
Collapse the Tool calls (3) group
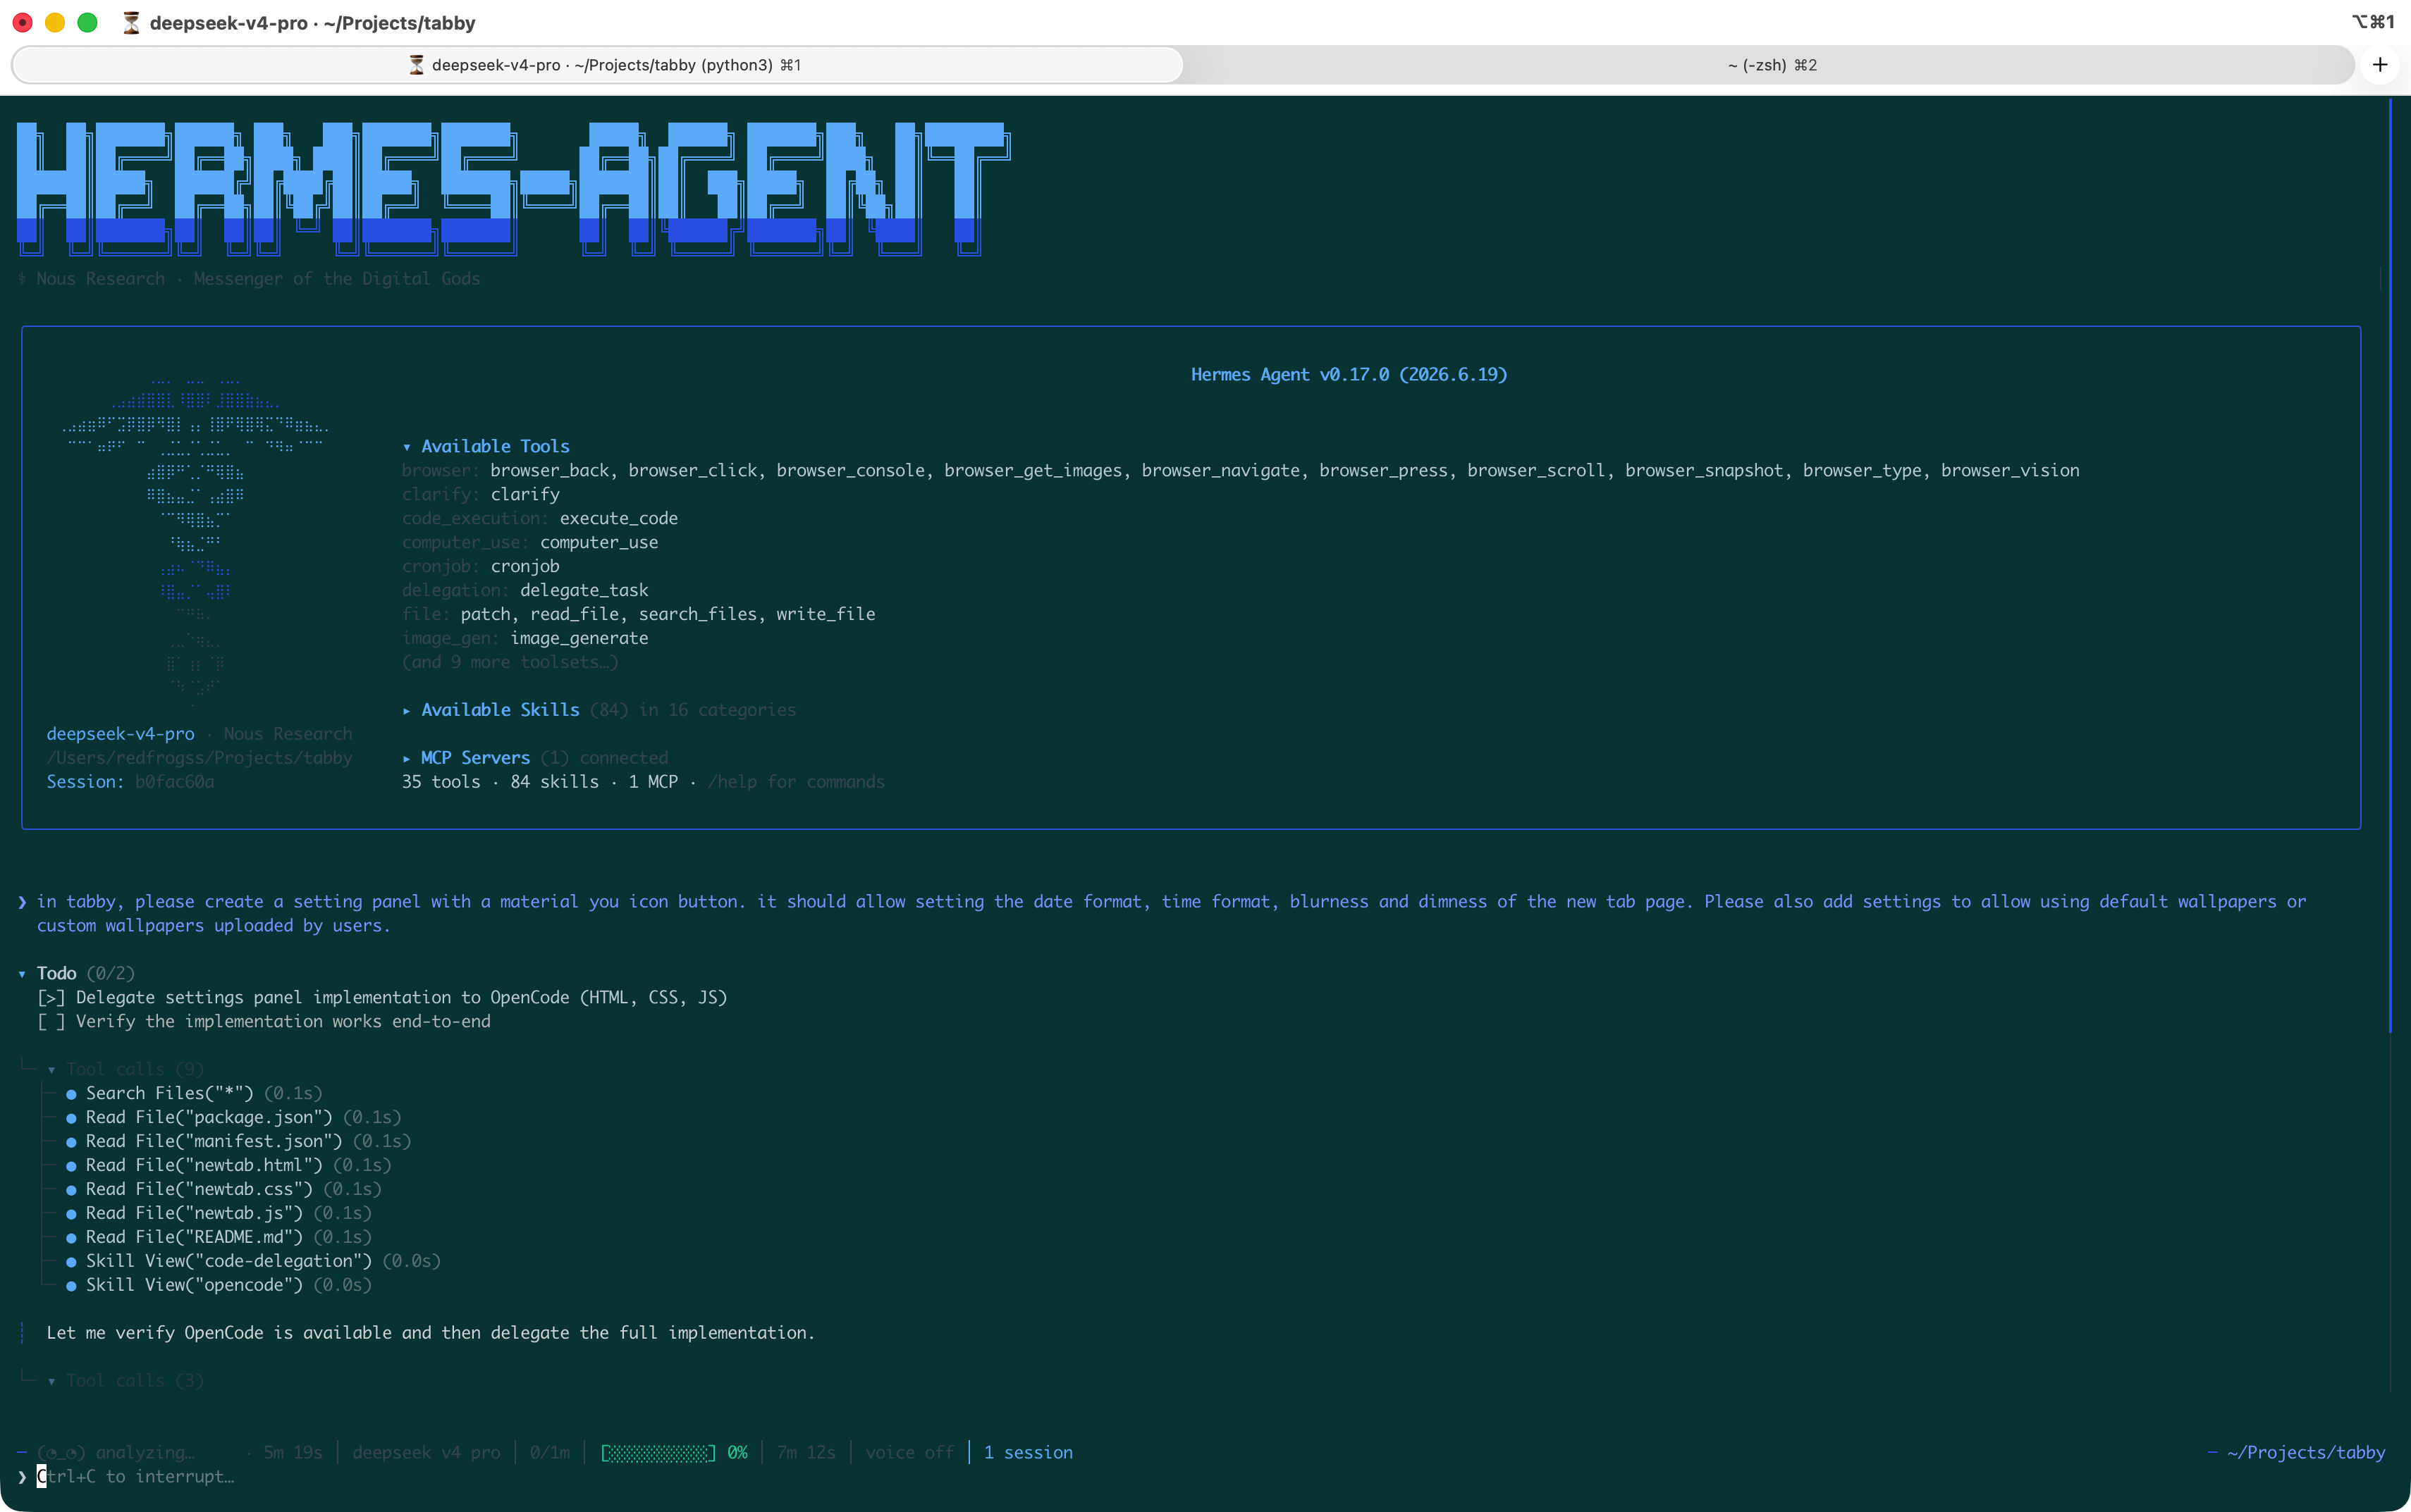point(51,1381)
